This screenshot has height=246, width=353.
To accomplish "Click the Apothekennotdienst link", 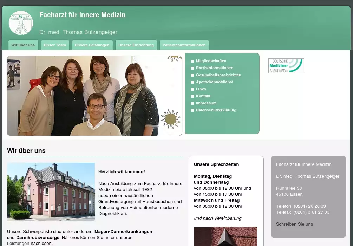I will pos(214,82).
